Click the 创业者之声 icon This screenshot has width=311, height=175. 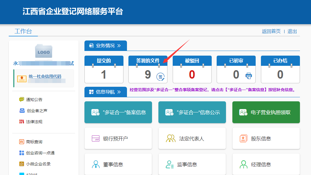[x=22, y=111]
